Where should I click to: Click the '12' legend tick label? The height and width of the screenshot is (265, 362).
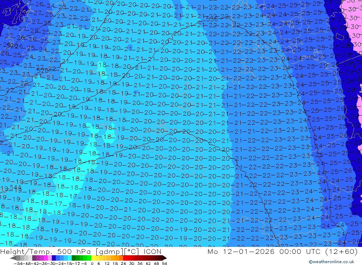tap(107, 264)
